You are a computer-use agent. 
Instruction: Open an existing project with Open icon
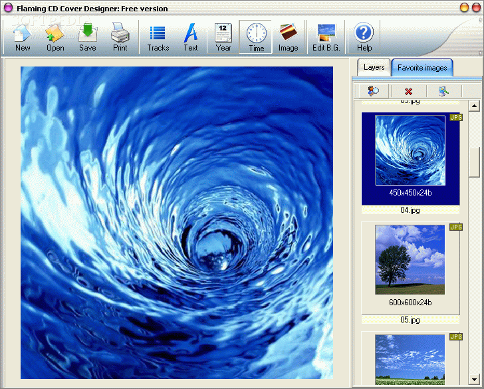(x=55, y=37)
